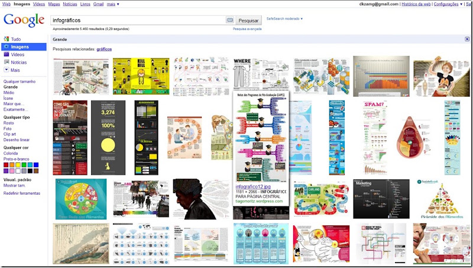Expand the Mais arrow icon in sidebar
The image size is (473, 268).
click(x=7, y=70)
